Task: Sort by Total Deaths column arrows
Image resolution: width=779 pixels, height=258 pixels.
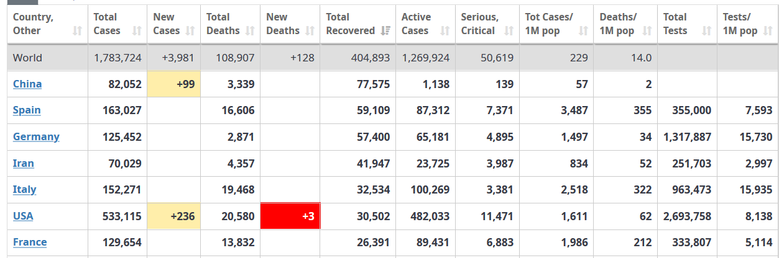Action: (x=251, y=30)
